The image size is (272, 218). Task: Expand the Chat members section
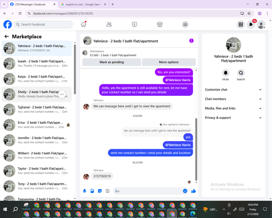[x=233, y=99]
